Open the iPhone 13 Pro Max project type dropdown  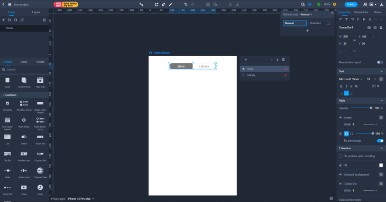(81, 199)
